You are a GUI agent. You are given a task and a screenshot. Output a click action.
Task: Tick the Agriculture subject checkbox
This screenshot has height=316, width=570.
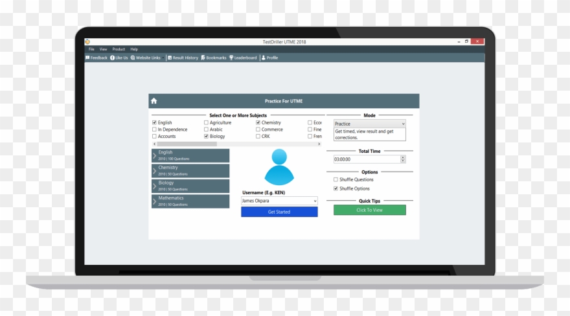(x=206, y=122)
